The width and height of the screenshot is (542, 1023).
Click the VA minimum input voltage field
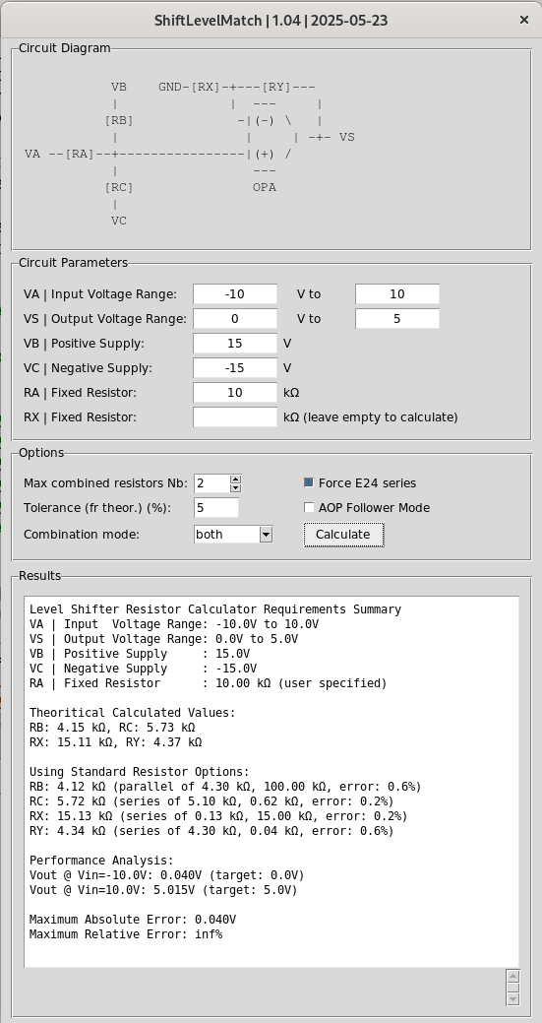(235, 294)
